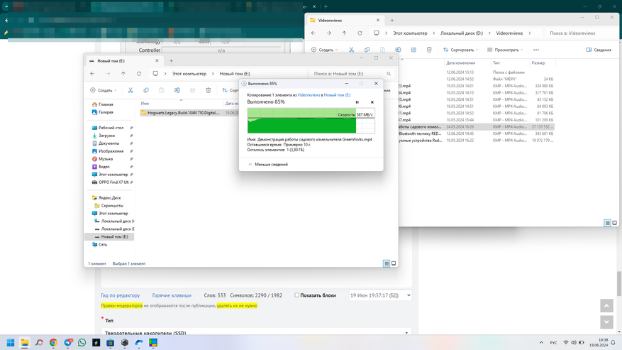The height and width of the screenshot is (350, 622).
Task: Click the Cut scissors icon in Videoreviews toolbar
Action: [x=351, y=50]
